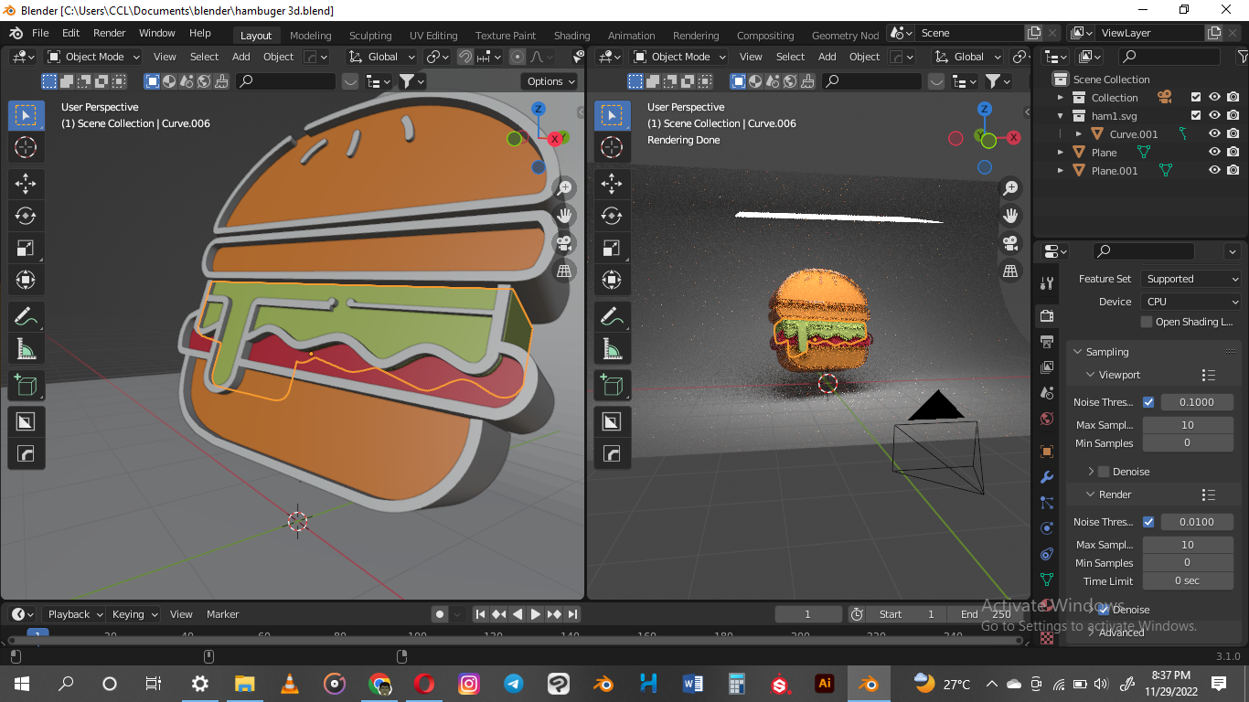This screenshot has width=1249, height=702.
Task: Open the Physics properties tab
Action: 1047,528
